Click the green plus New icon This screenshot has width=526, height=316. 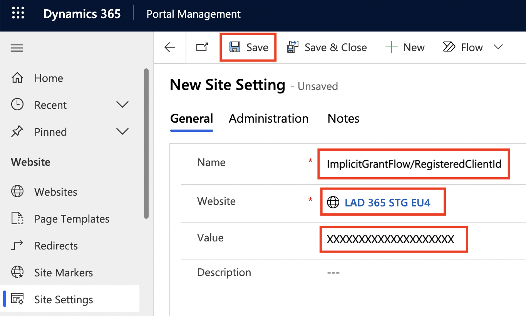click(x=391, y=48)
